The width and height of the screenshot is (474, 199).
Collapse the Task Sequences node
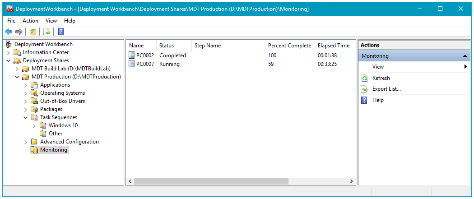pyautogui.click(x=26, y=117)
